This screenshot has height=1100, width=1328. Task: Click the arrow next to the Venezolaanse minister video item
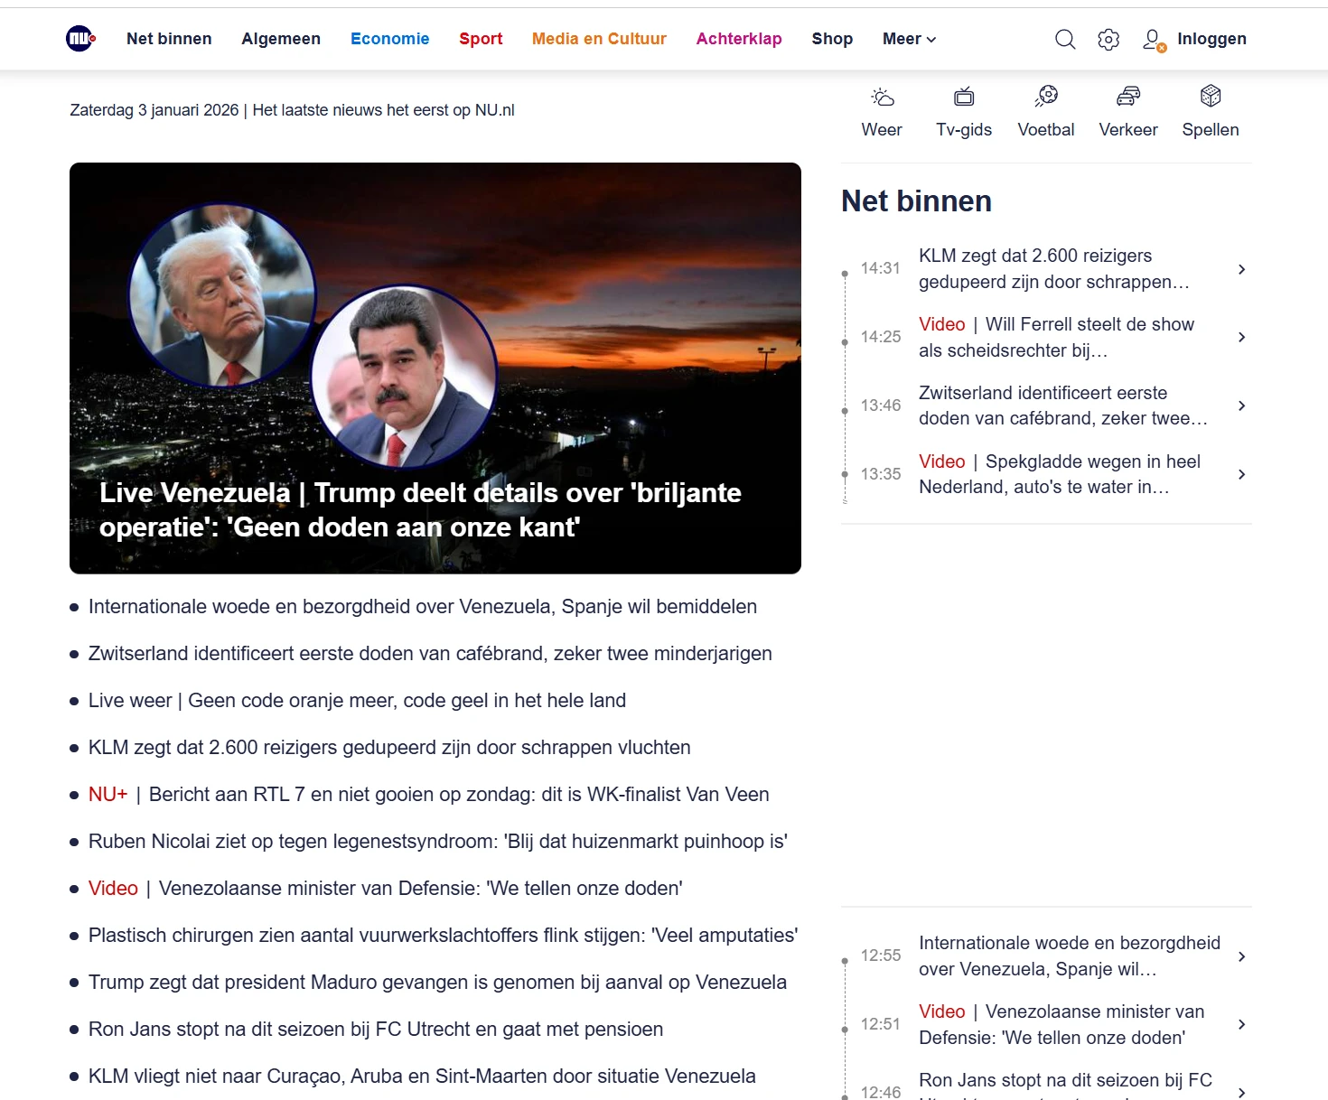[x=1242, y=1024]
